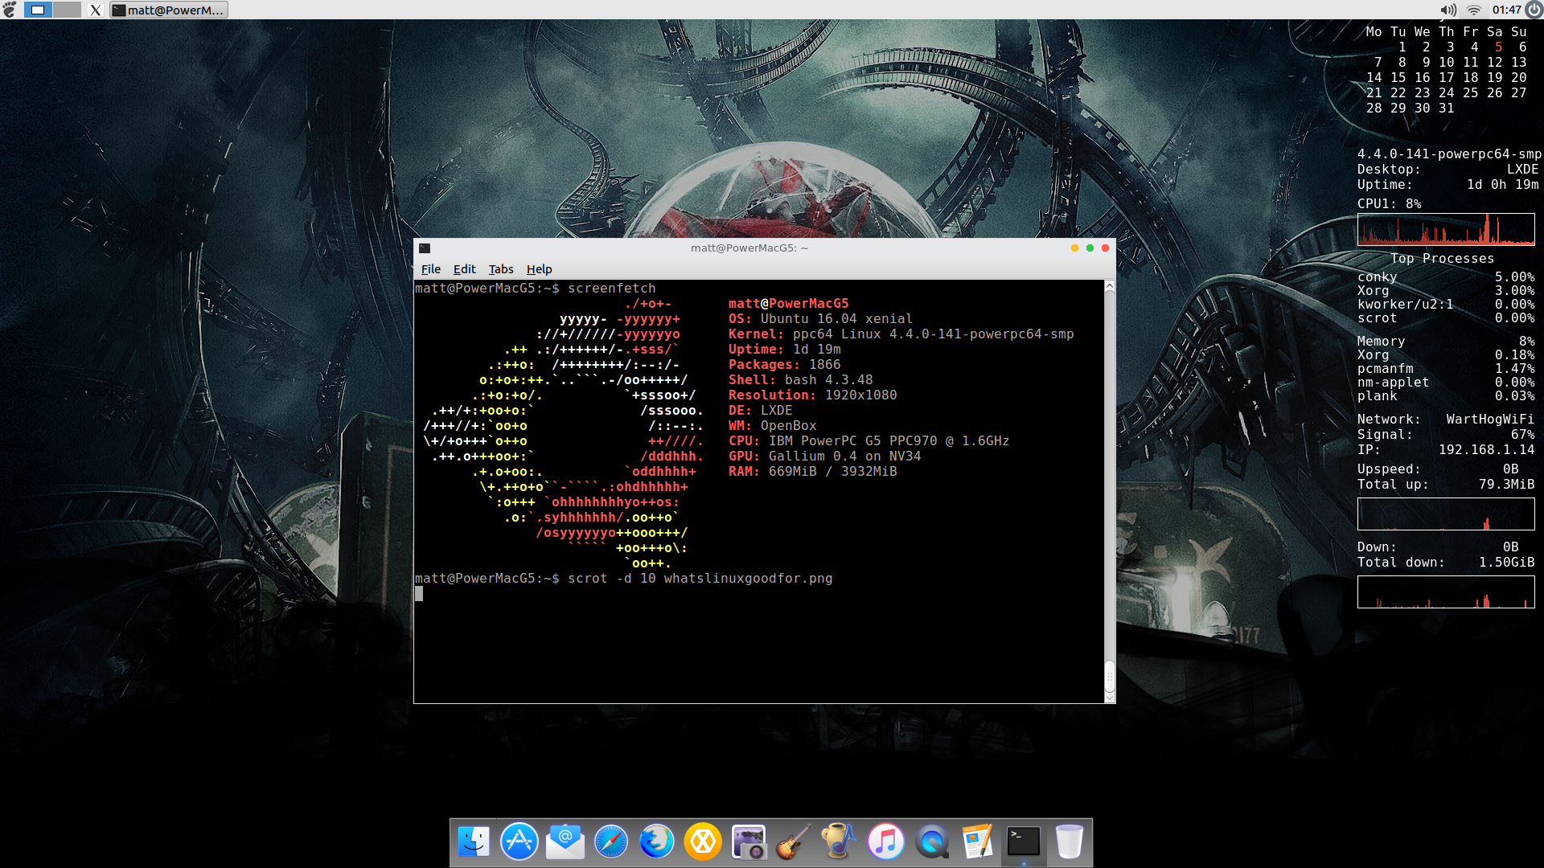This screenshot has height=868, width=1544.
Task: Launch the iTunes music note dock icon
Action: [x=885, y=841]
